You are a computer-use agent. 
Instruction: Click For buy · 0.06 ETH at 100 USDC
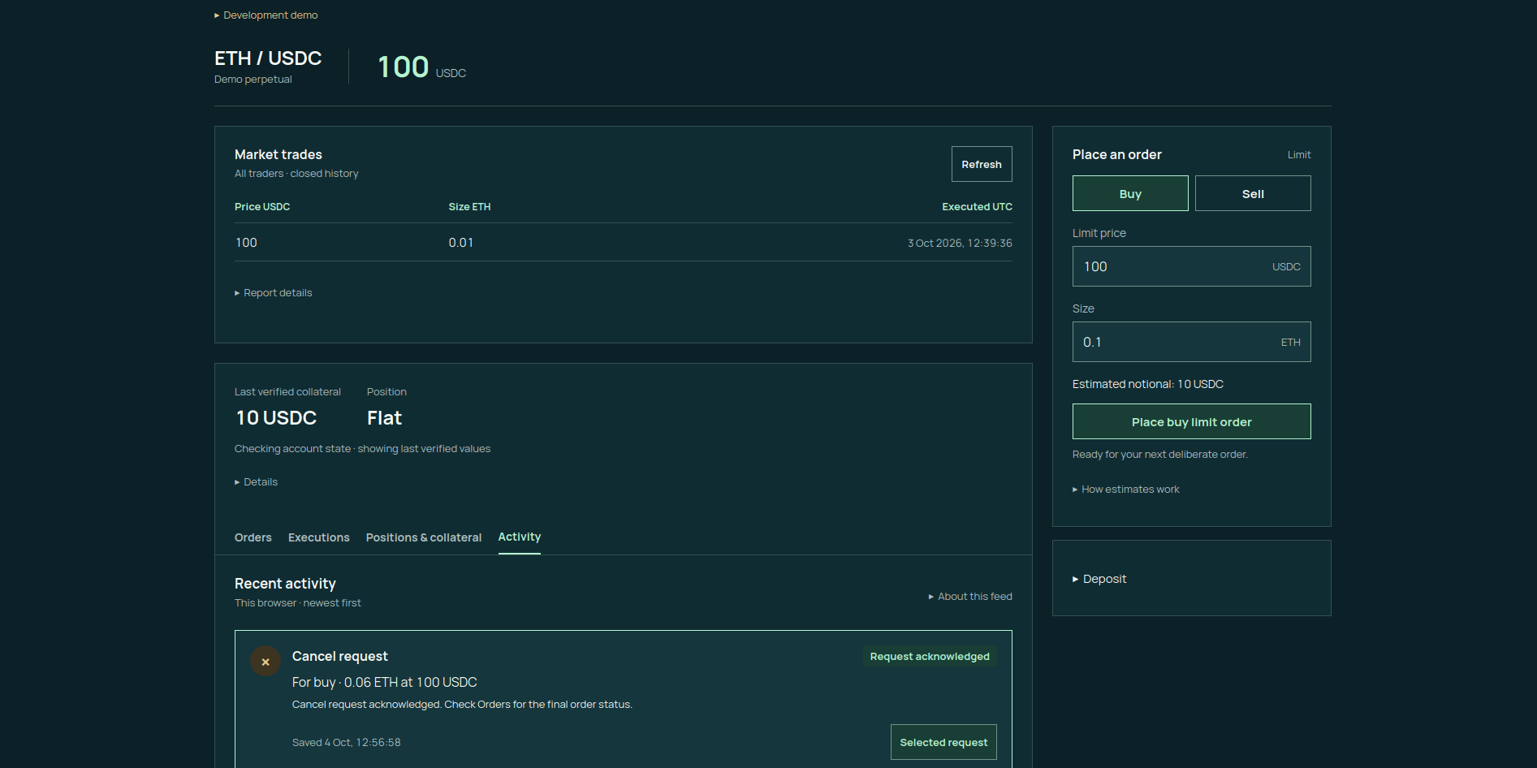tap(385, 683)
